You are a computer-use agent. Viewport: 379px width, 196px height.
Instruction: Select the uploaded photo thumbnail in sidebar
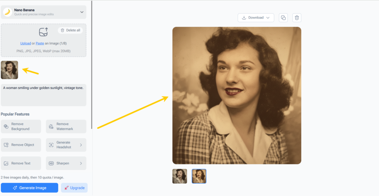[10, 70]
